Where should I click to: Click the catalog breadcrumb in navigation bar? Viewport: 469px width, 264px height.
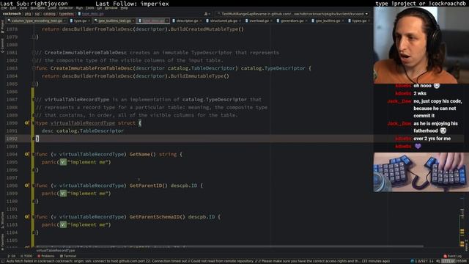click(49, 14)
